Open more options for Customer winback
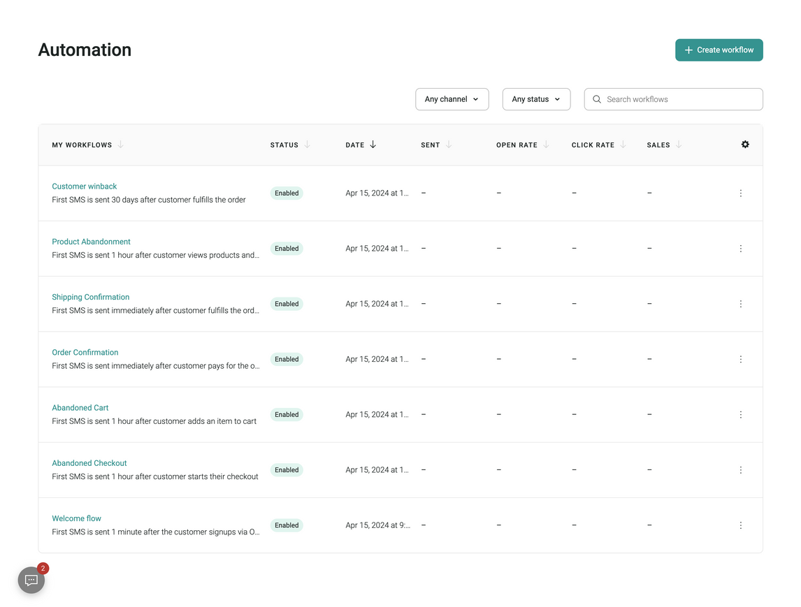Image resolution: width=801 pixels, height=607 pixels. coord(741,193)
